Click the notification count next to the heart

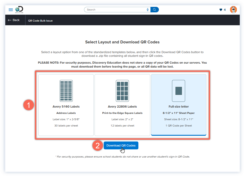[x=225, y=9]
